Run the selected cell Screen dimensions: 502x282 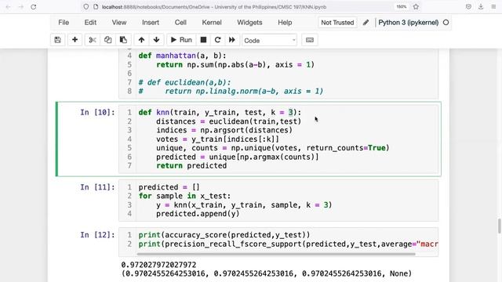pyautogui.click(x=181, y=40)
